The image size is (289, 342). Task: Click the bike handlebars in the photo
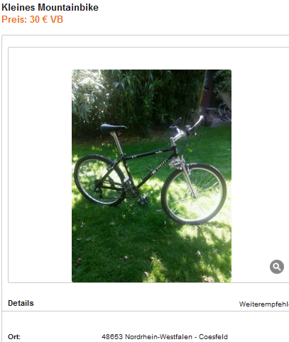187,126
